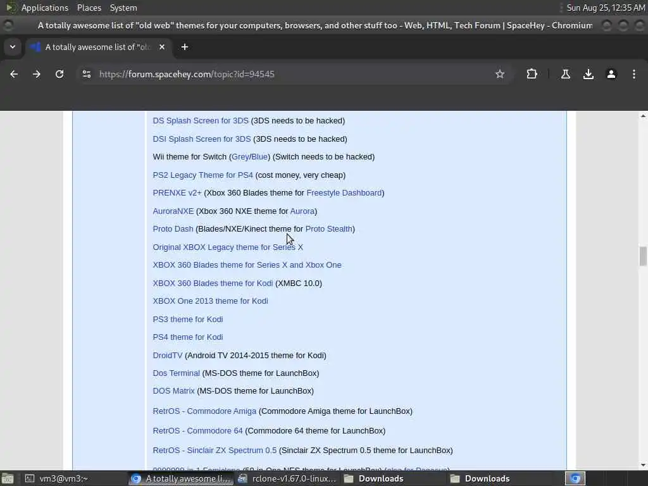
Task: Open the Applications menu
Action: click(x=45, y=8)
